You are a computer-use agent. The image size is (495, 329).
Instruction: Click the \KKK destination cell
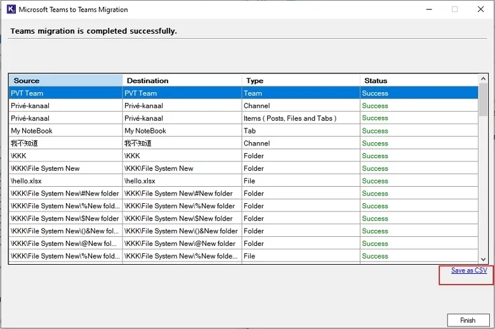click(182, 156)
